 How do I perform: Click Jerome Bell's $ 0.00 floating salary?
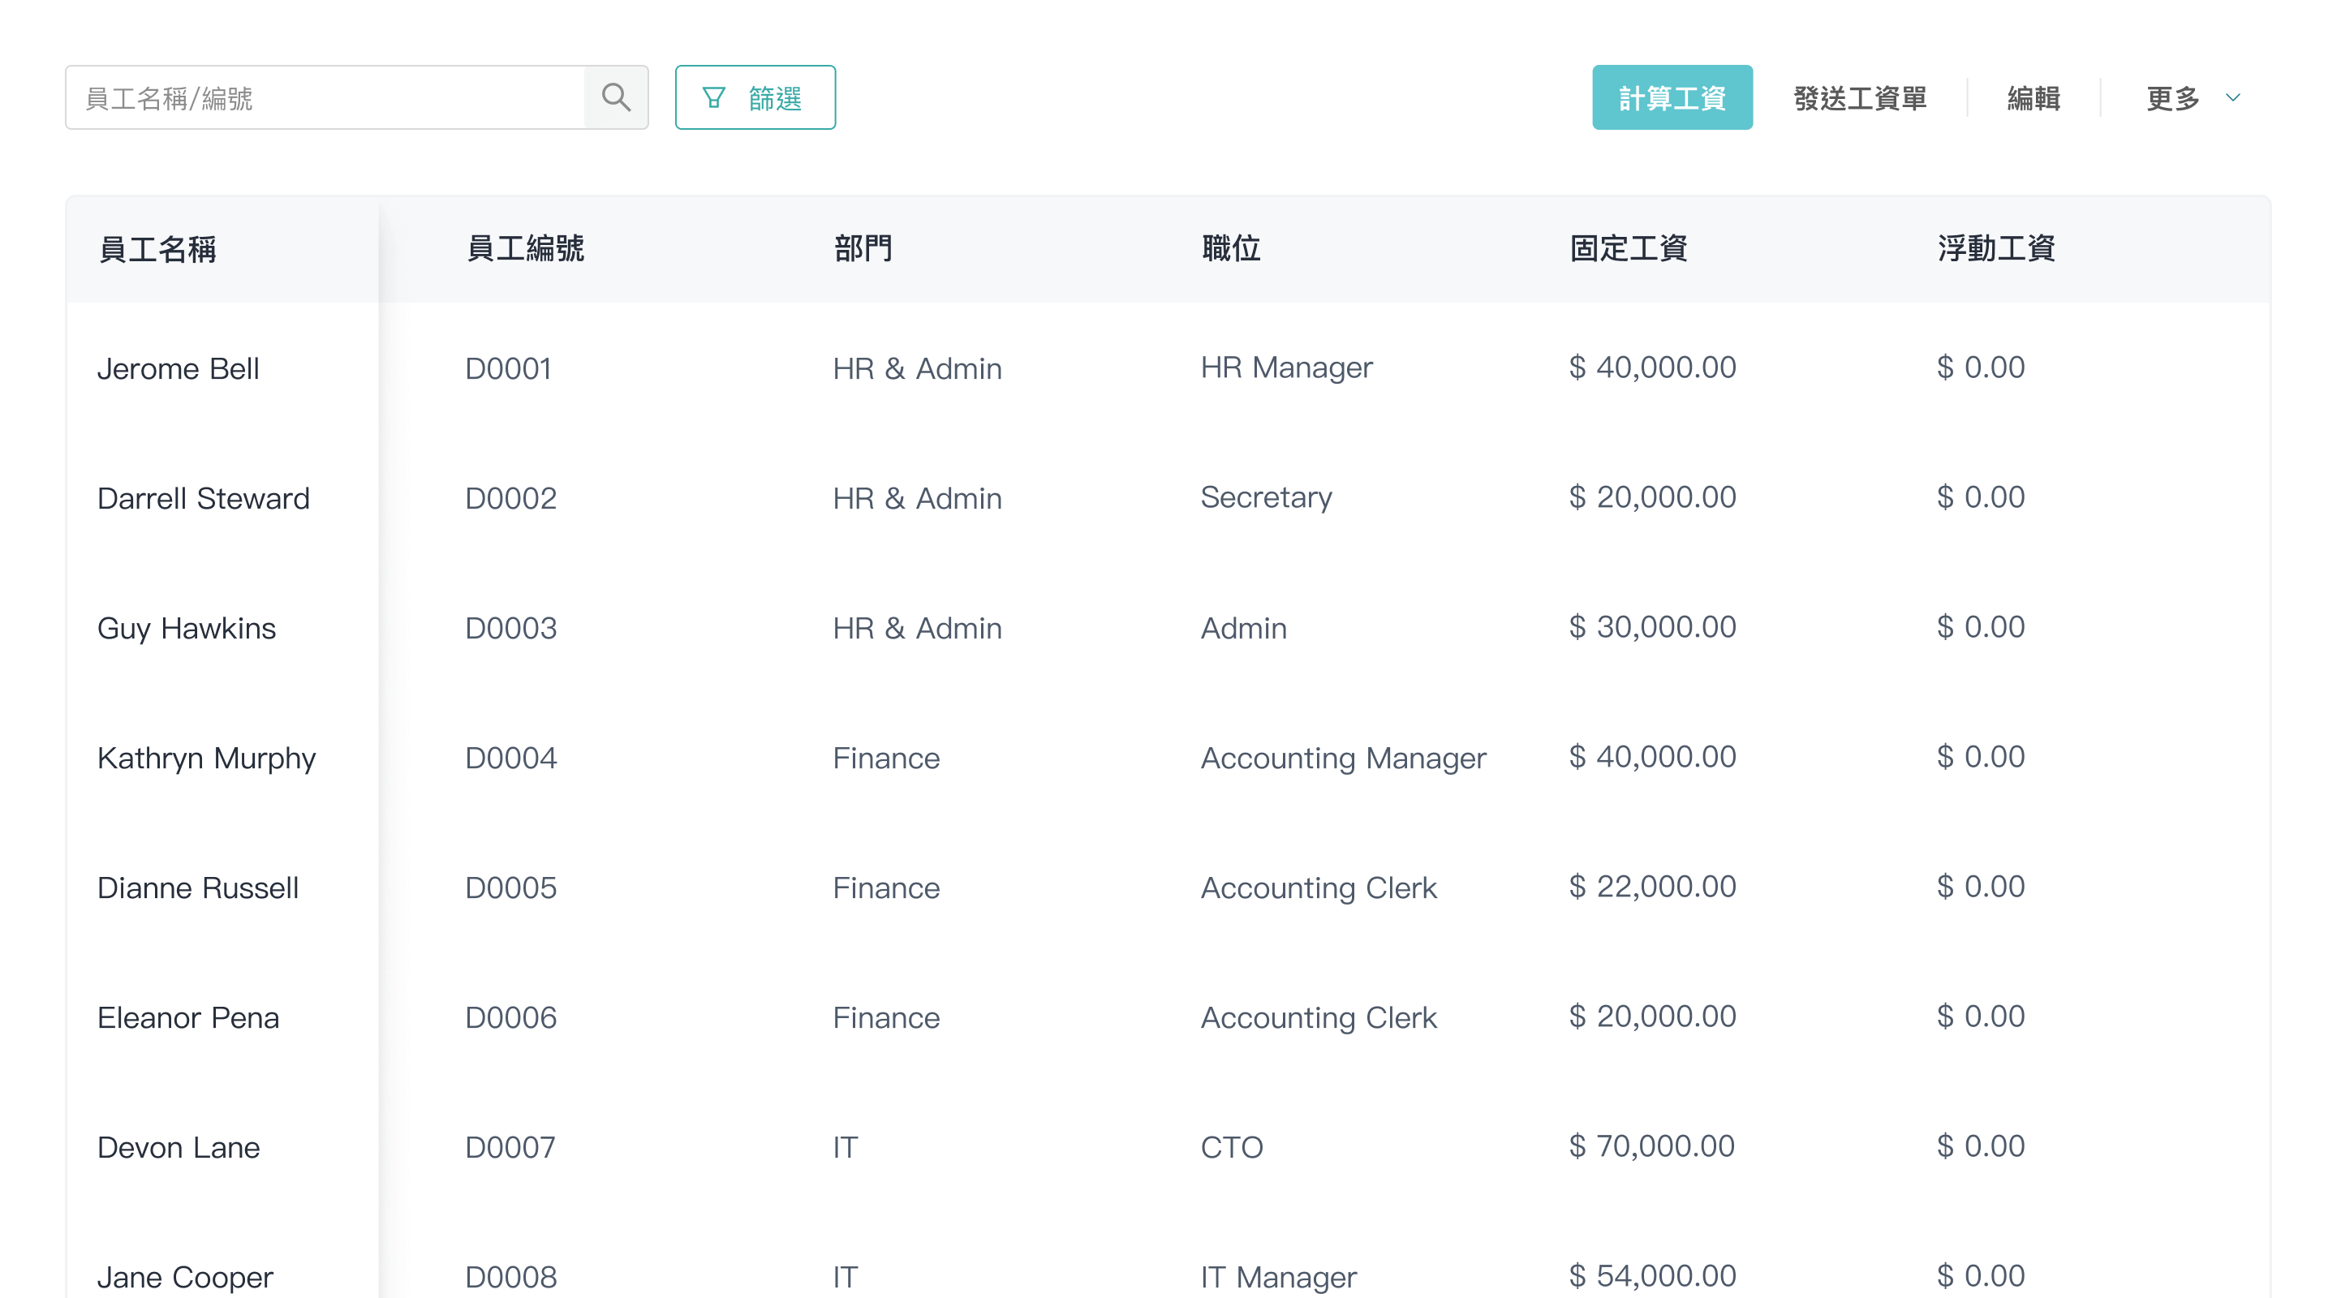(x=1981, y=367)
